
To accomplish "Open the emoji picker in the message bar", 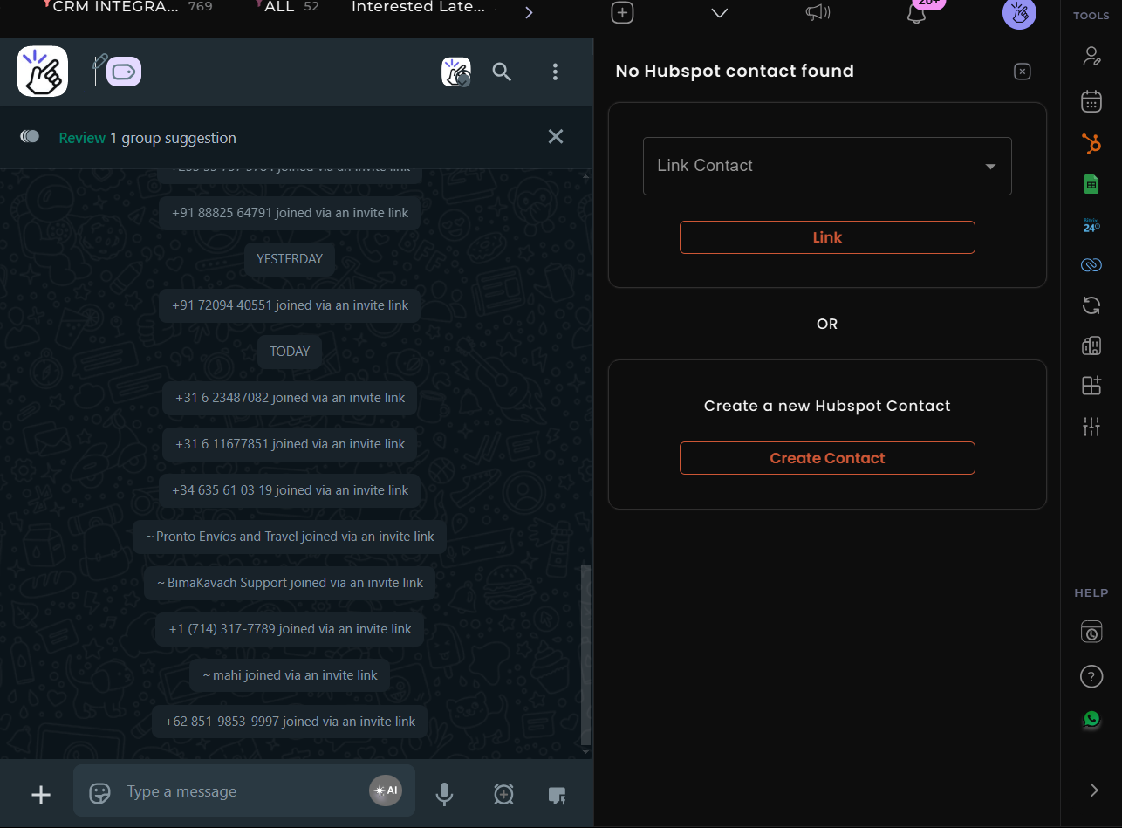I will pos(99,792).
